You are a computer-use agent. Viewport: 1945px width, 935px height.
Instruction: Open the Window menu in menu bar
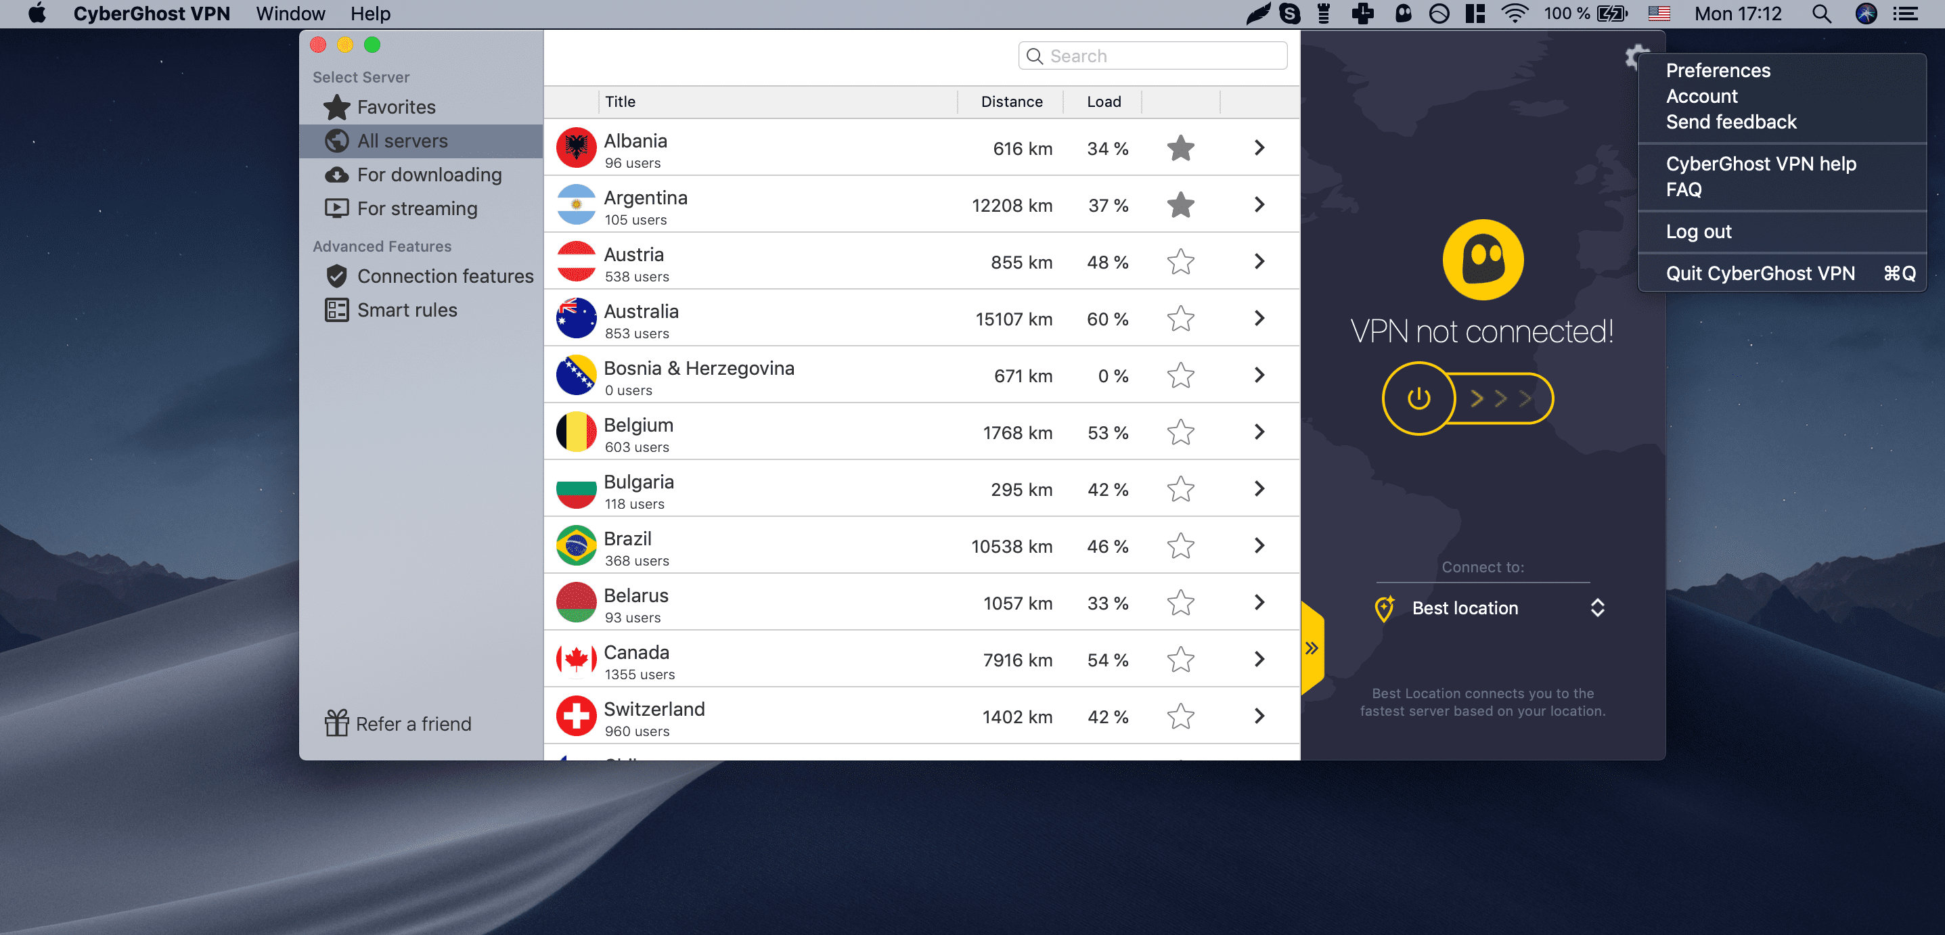point(290,14)
